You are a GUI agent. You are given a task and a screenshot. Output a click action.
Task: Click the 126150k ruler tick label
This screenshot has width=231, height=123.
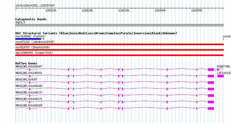pyautogui.click(x=197, y=10)
